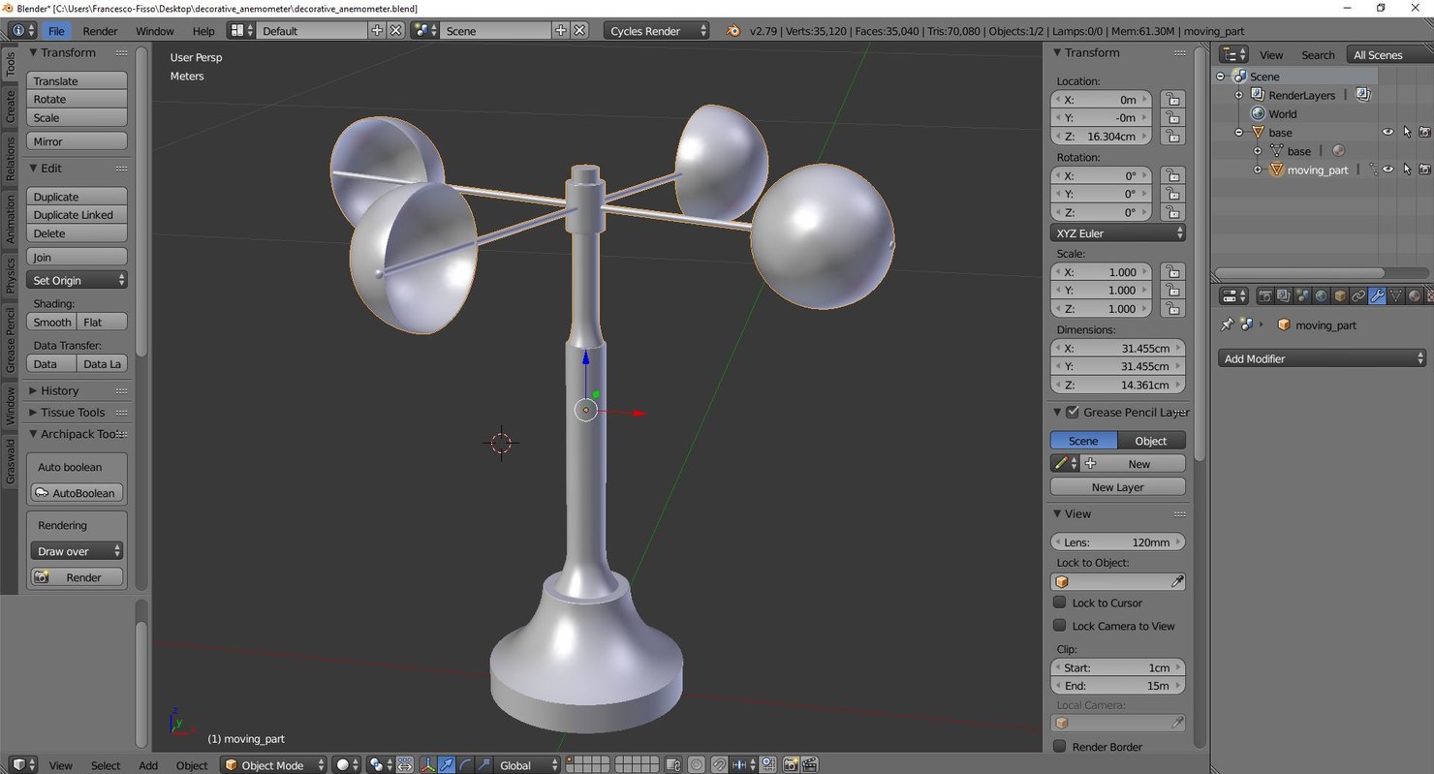Screen dimensions: 1434x774
Task: Open the File menu
Action: 56,30
